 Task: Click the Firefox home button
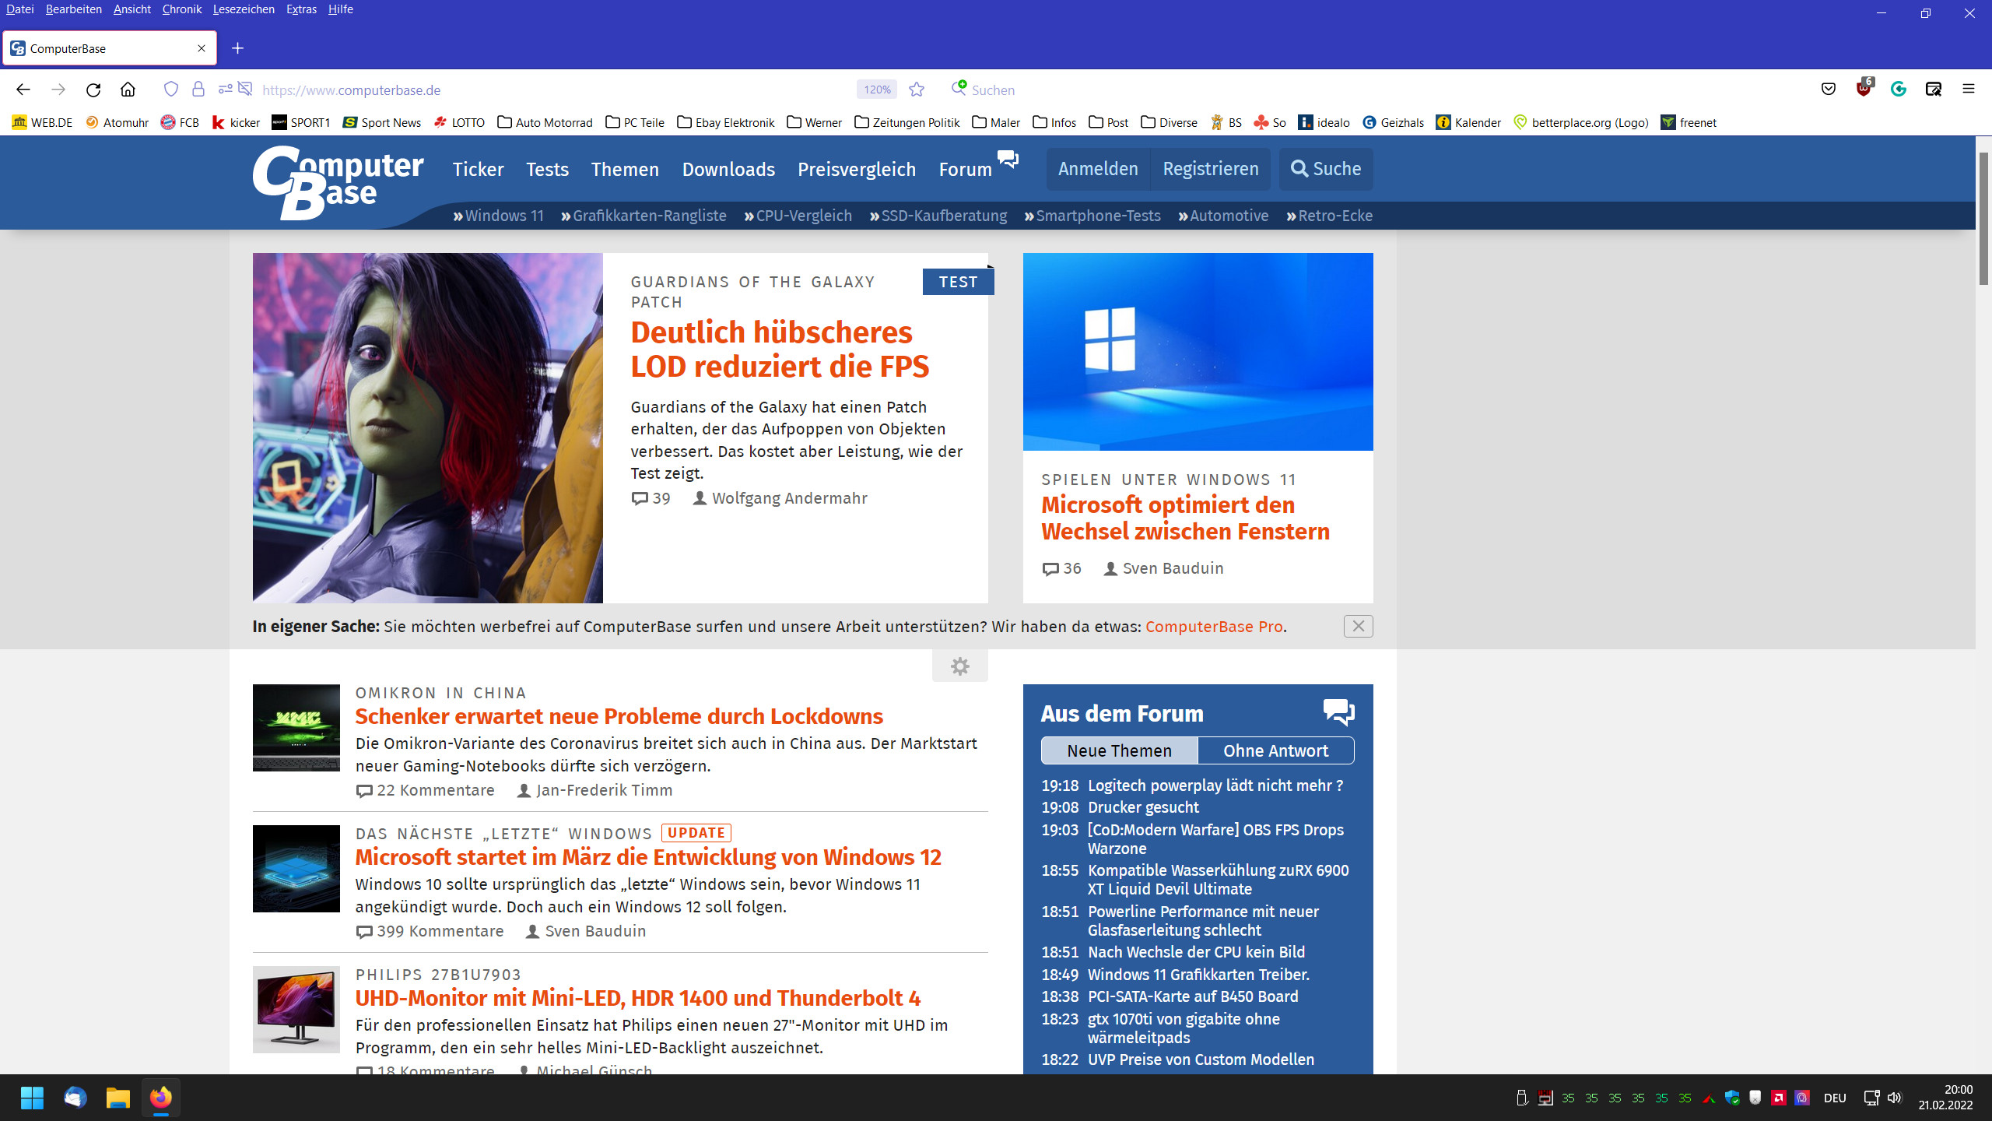pos(128,90)
